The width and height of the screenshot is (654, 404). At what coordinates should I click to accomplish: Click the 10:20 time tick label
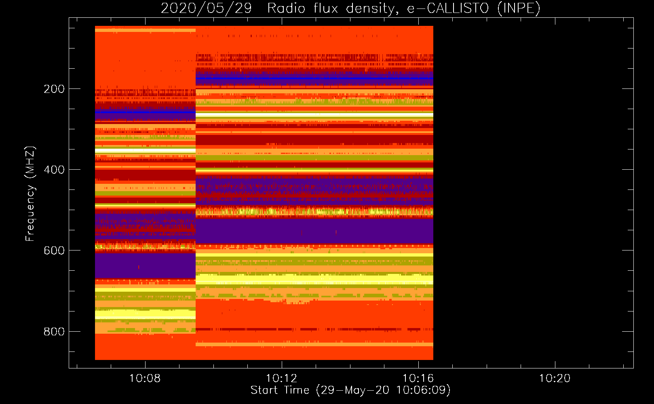pyautogui.click(x=555, y=379)
